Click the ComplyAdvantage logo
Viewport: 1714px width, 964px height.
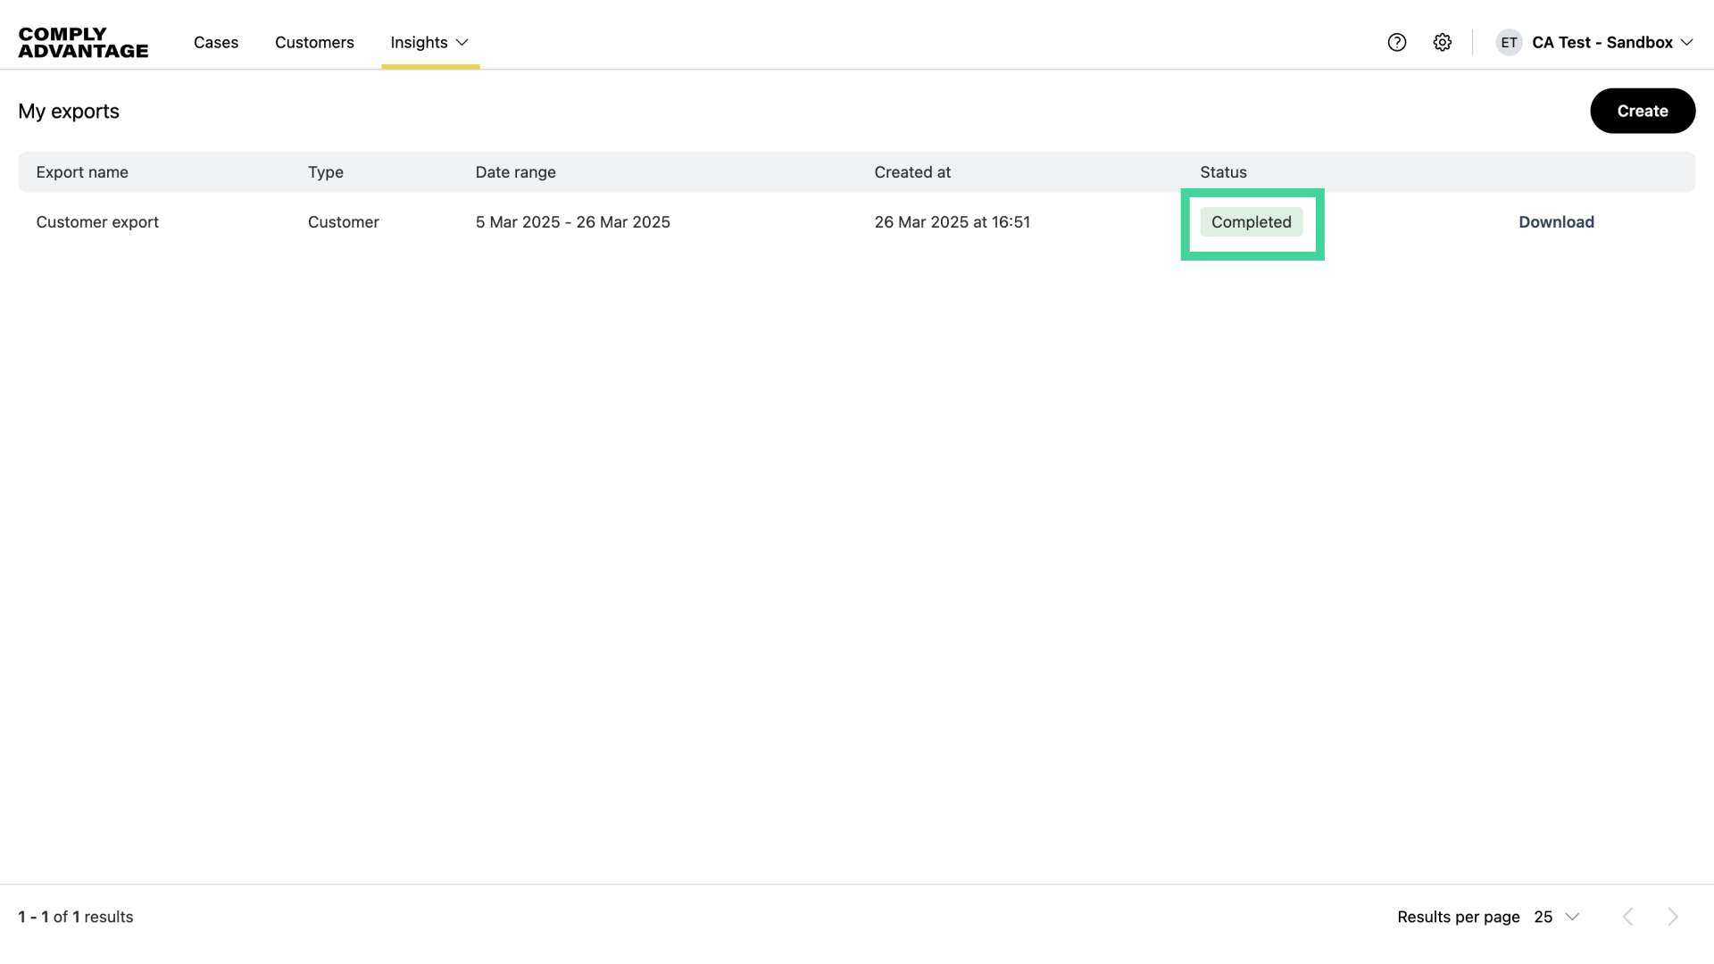tap(83, 43)
